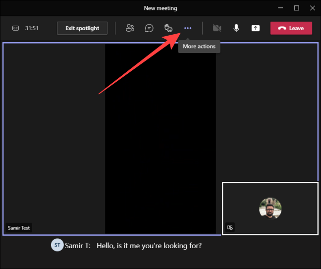Click the Samir Test name label
The image size is (321, 269).
19,228
